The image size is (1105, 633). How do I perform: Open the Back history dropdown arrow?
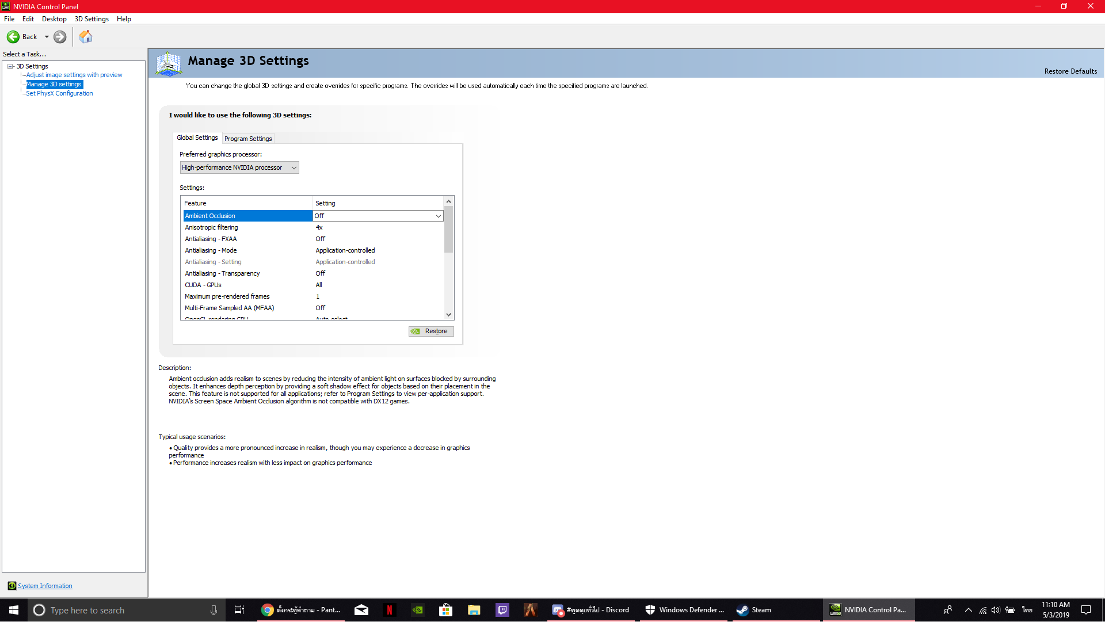(x=47, y=37)
